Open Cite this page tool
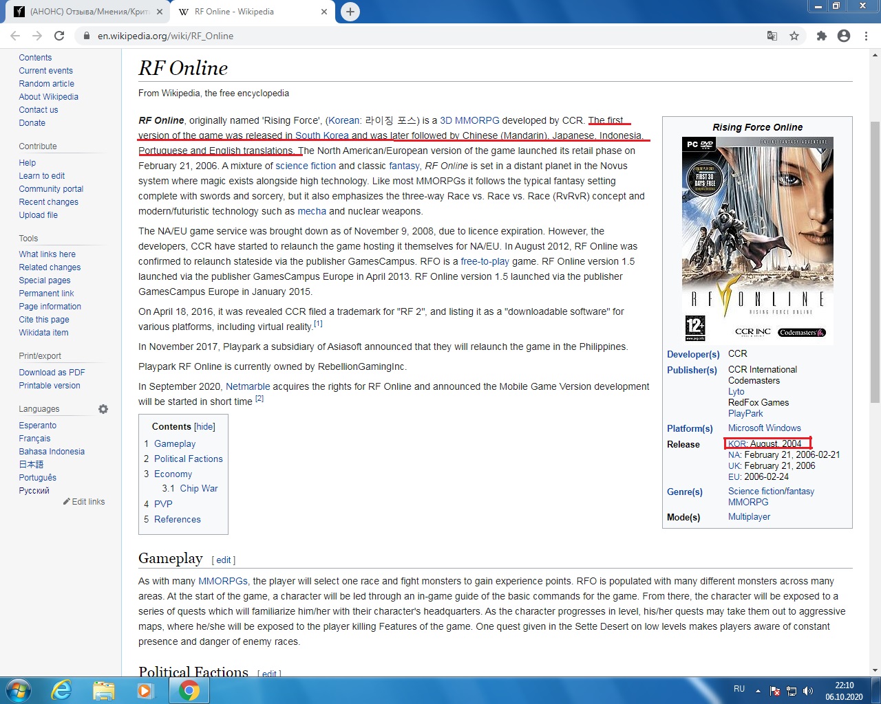Viewport: 881px width, 704px height. click(44, 320)
